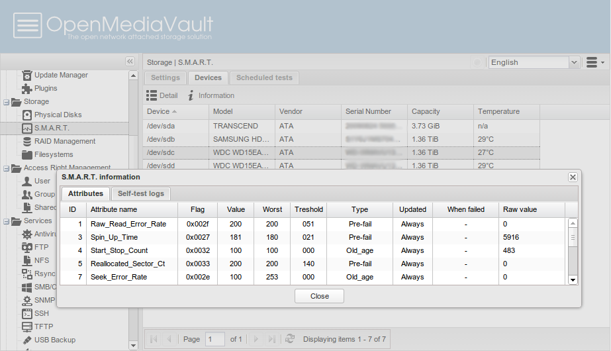Sort by Capacity column header
The image size is (611, 351).
point(440,111)
